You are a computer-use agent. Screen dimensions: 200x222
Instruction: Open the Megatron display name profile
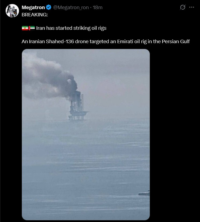pyautogui.click(x=33, y=7)
